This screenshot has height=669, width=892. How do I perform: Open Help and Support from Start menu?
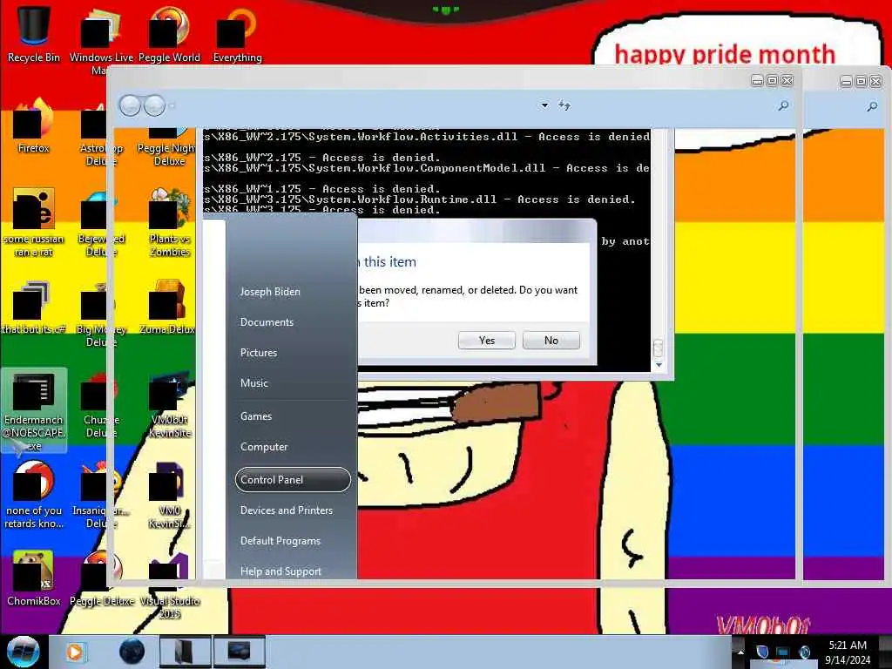pos(280,571)
